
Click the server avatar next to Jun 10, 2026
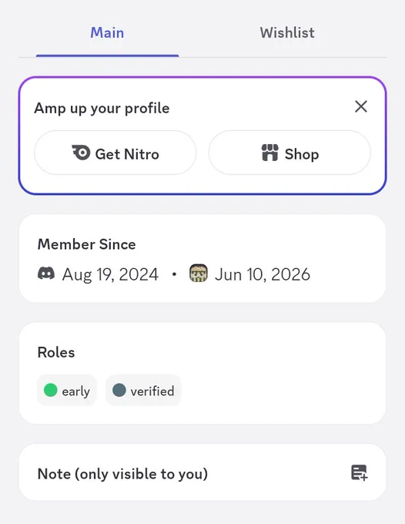tap(199, 273)
